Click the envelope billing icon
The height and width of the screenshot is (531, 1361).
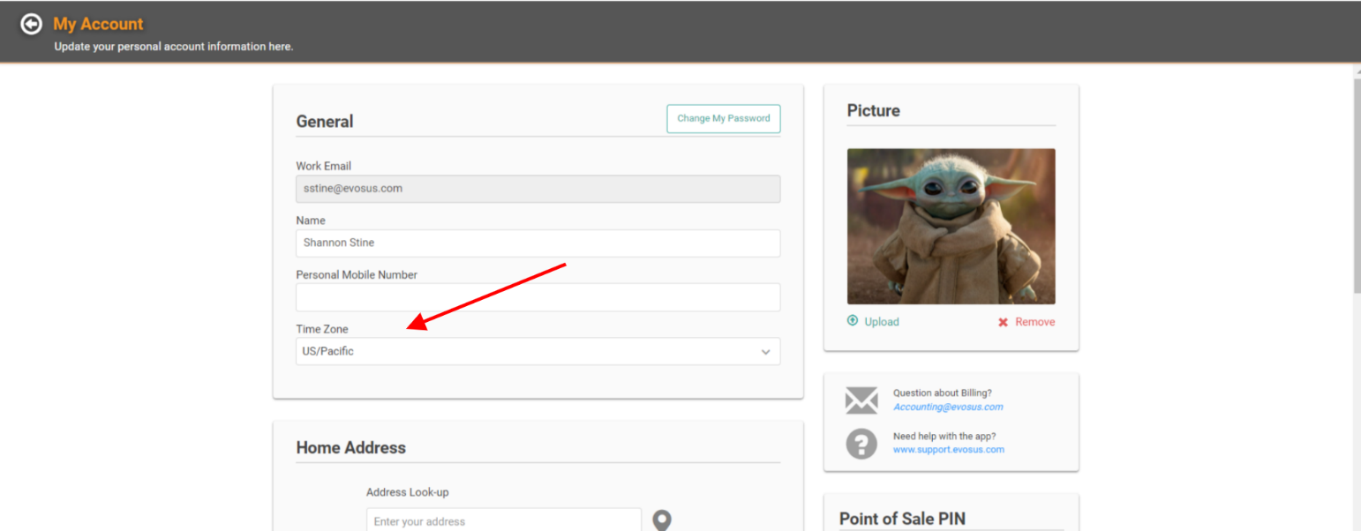861,400
